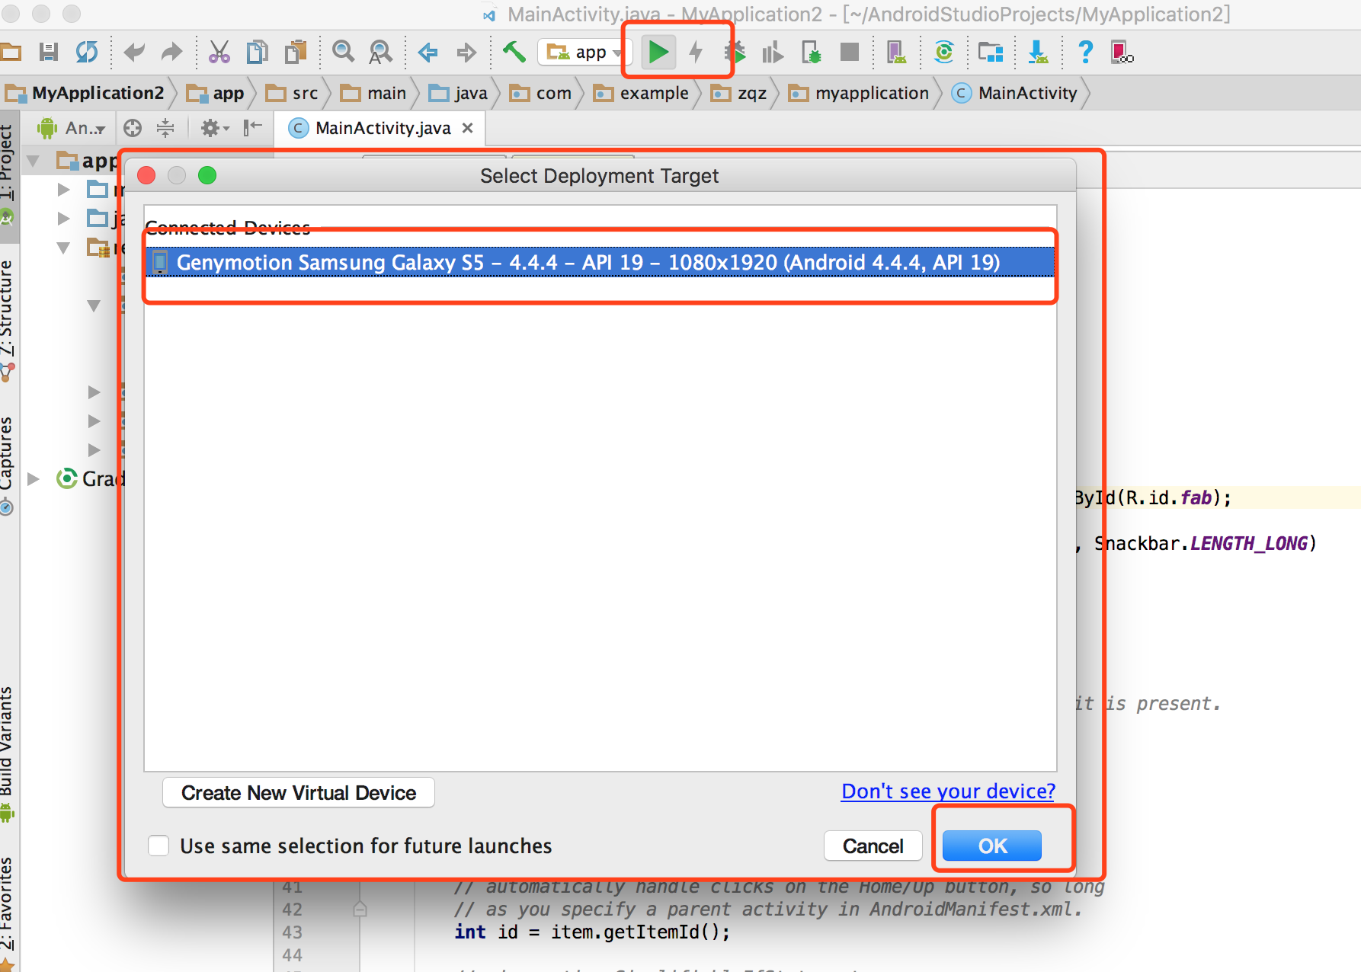
Task: Open the AVD Manager icon
Action: point(897,53)
